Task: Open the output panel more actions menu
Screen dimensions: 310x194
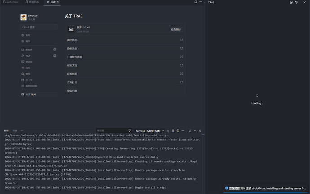Action: point(183,131)
